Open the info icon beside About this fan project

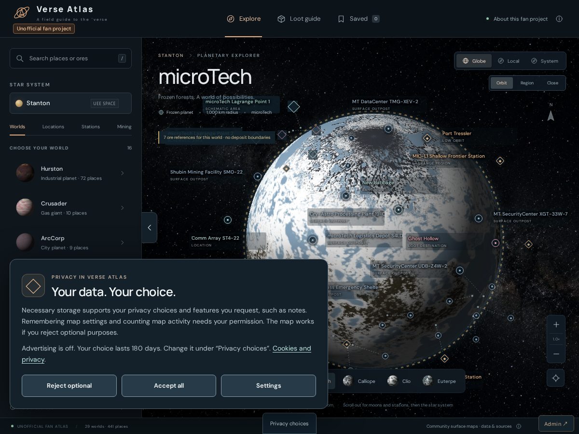[x=559, y=19]
